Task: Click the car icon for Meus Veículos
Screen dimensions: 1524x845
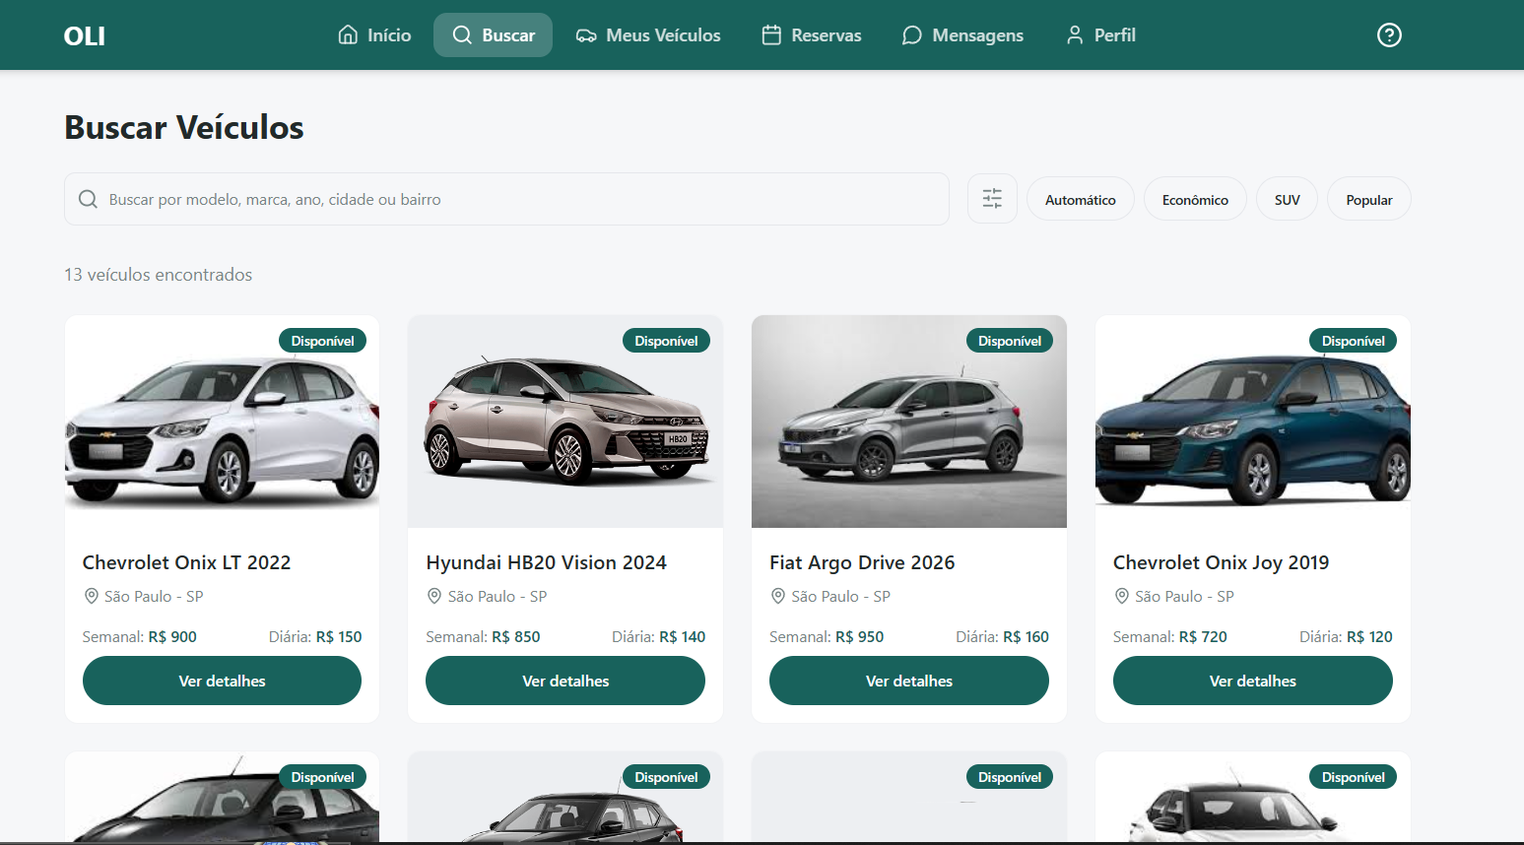Action: coord(586,35)
